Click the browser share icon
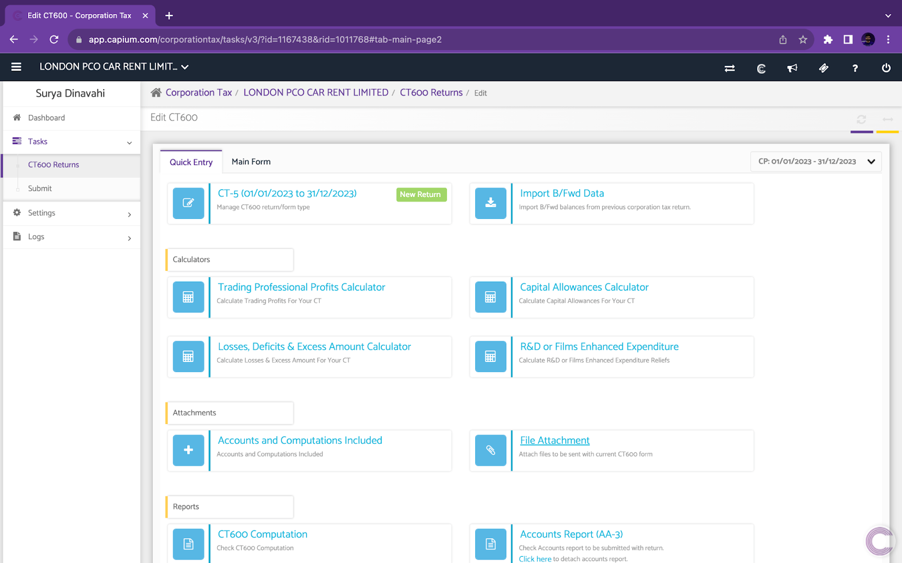Image resolution: width=902 pixels, height=563 pixels. pyautogui.click(x=782, y=39)
